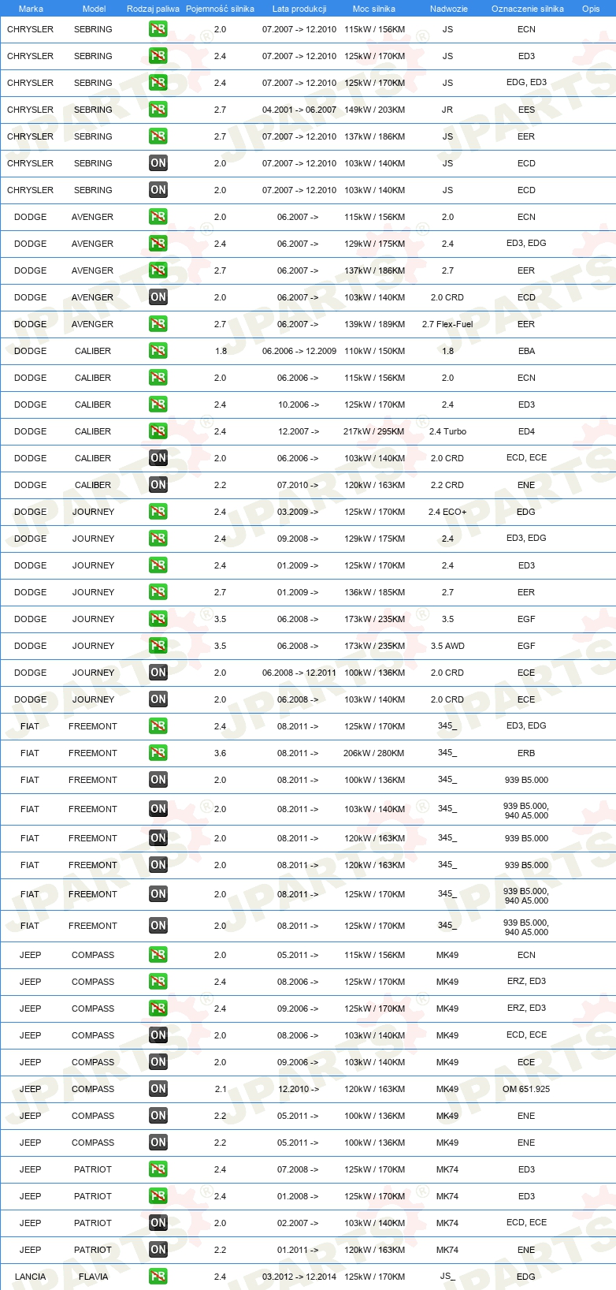
Task: Select diesel icon in Jeep Patriot 2.0 row
Action: pos(158,1223)
